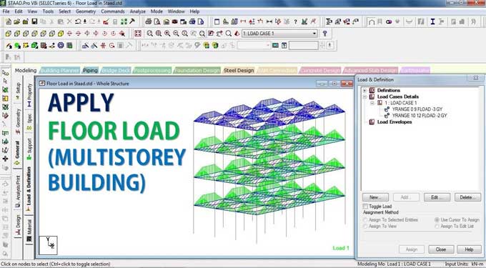Click the hammer tool icon
Viewport: 486px width, 268px height.
(132, 21)
